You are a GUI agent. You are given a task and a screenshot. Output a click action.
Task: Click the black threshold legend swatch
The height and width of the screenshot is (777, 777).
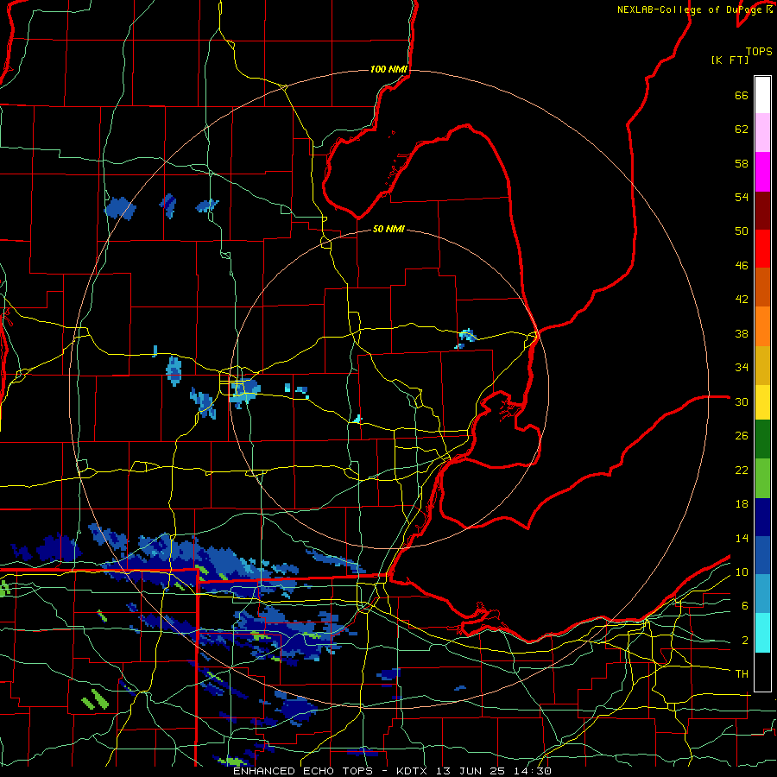click(762, 672)
